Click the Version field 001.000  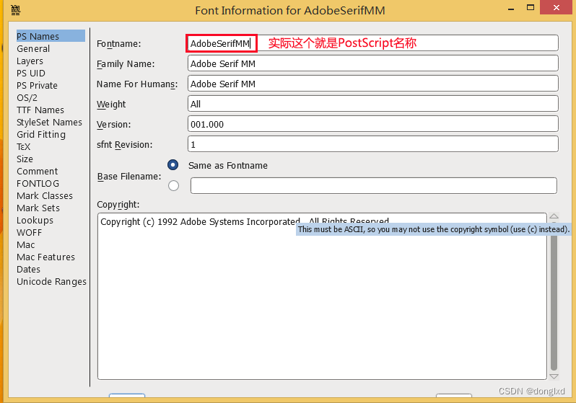coord(373,124)
